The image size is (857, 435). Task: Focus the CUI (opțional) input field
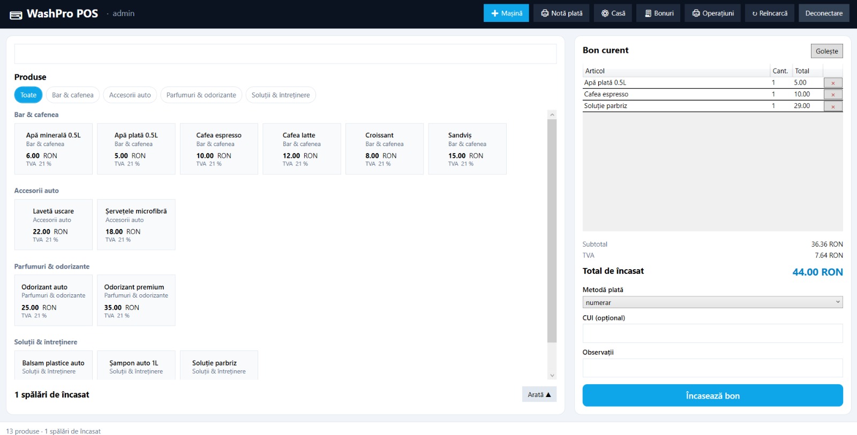712,333
